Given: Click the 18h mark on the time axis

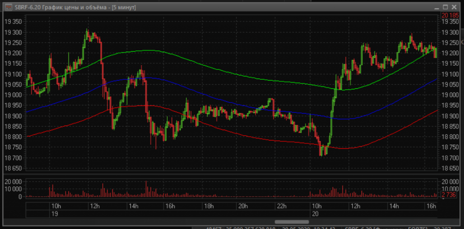Looking at the screenshot, I should 209,206.
